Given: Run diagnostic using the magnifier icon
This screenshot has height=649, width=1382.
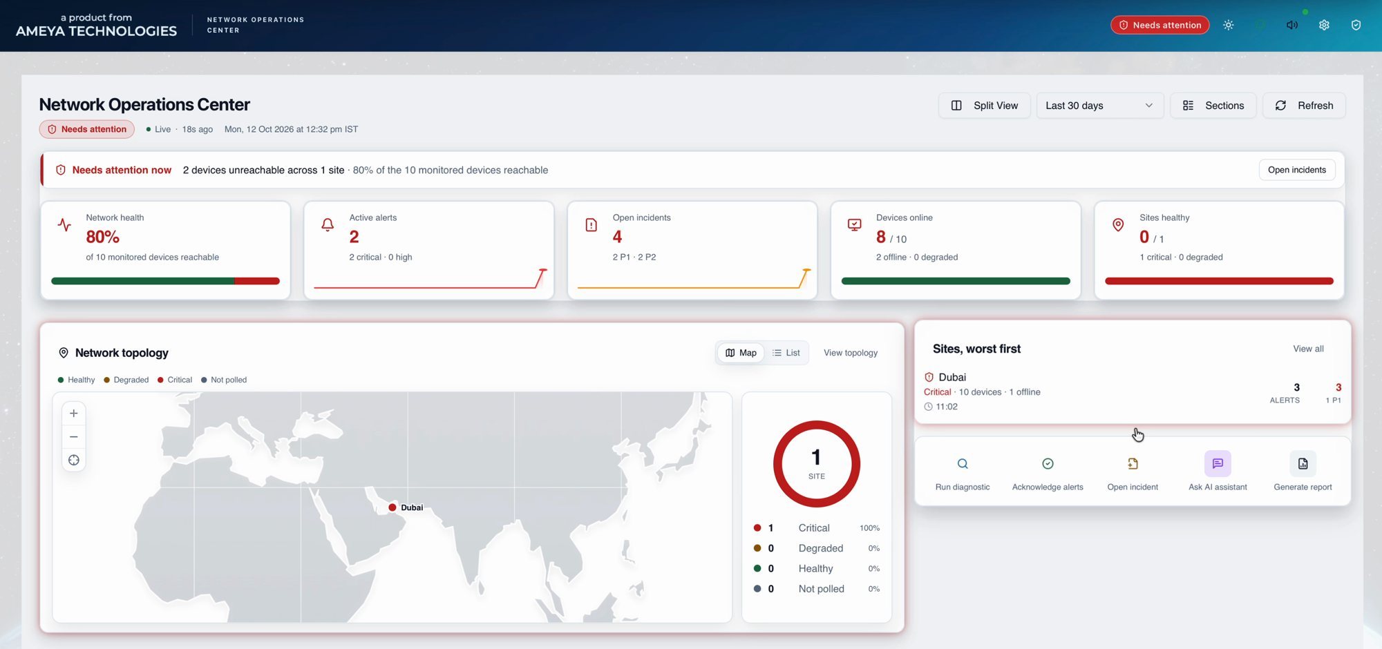Looking at the screenshot, I should click(x=963, y=464).
